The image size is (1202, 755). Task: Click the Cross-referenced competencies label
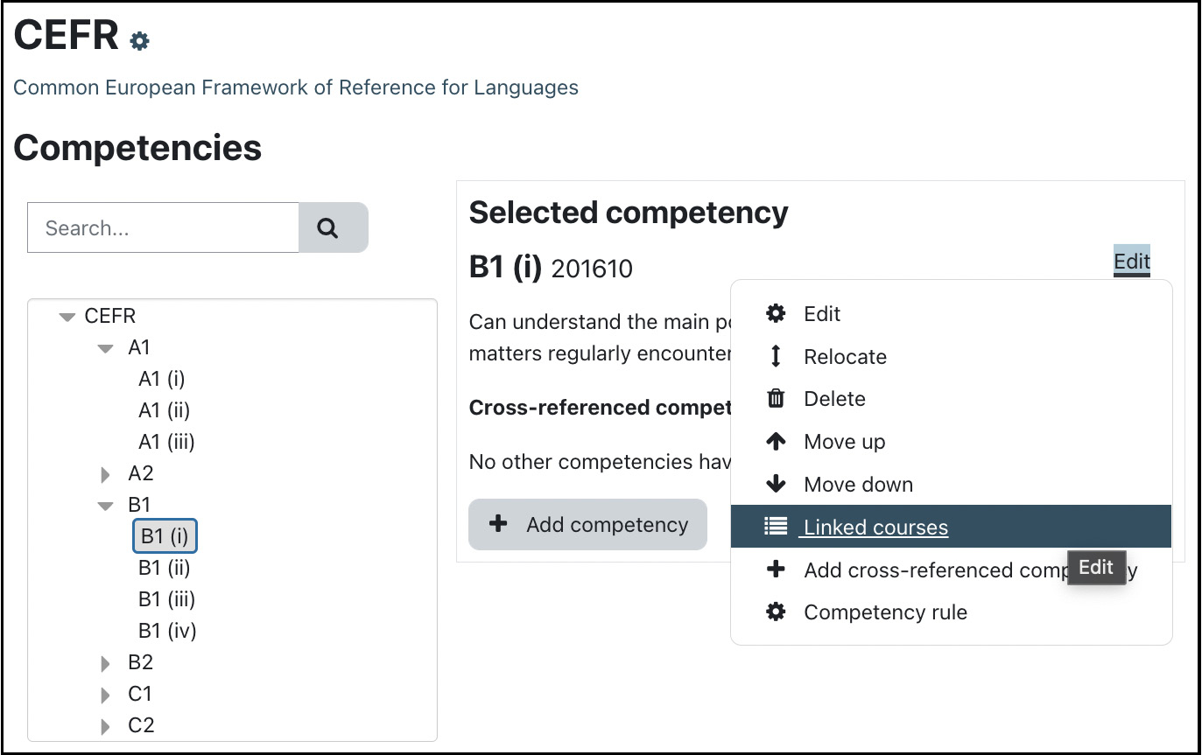point(601,408)
